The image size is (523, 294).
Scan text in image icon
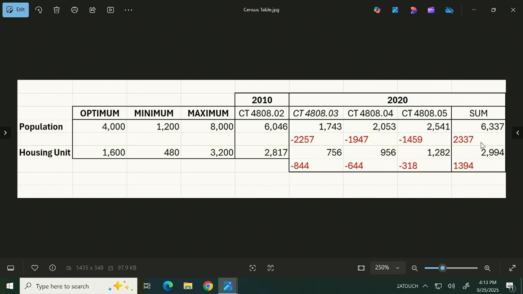point(270,268)
